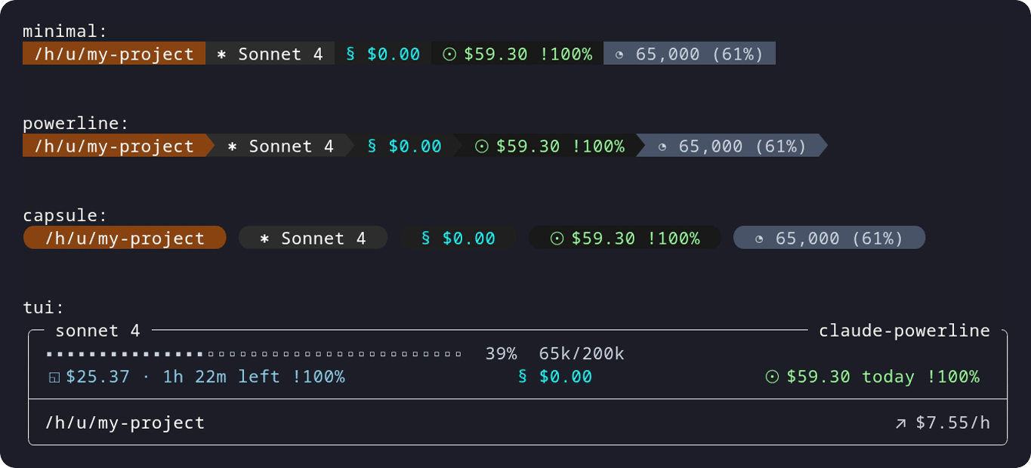Click the "sonnet 4" title on tui border
This screenshot has height=468, width=1031.
click(x=97, y=331)
